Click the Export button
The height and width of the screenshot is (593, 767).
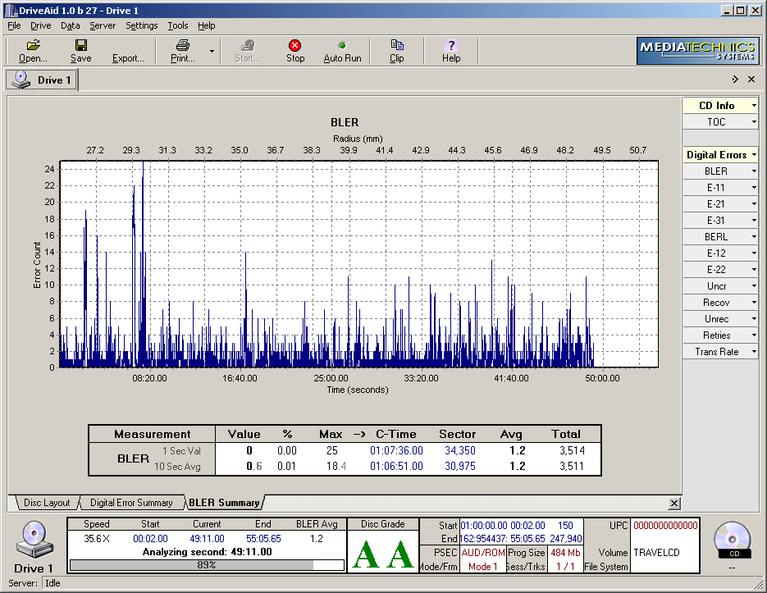pos(128,51)
